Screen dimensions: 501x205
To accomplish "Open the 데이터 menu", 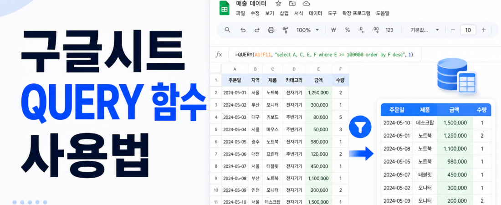I will click(315, 13).
